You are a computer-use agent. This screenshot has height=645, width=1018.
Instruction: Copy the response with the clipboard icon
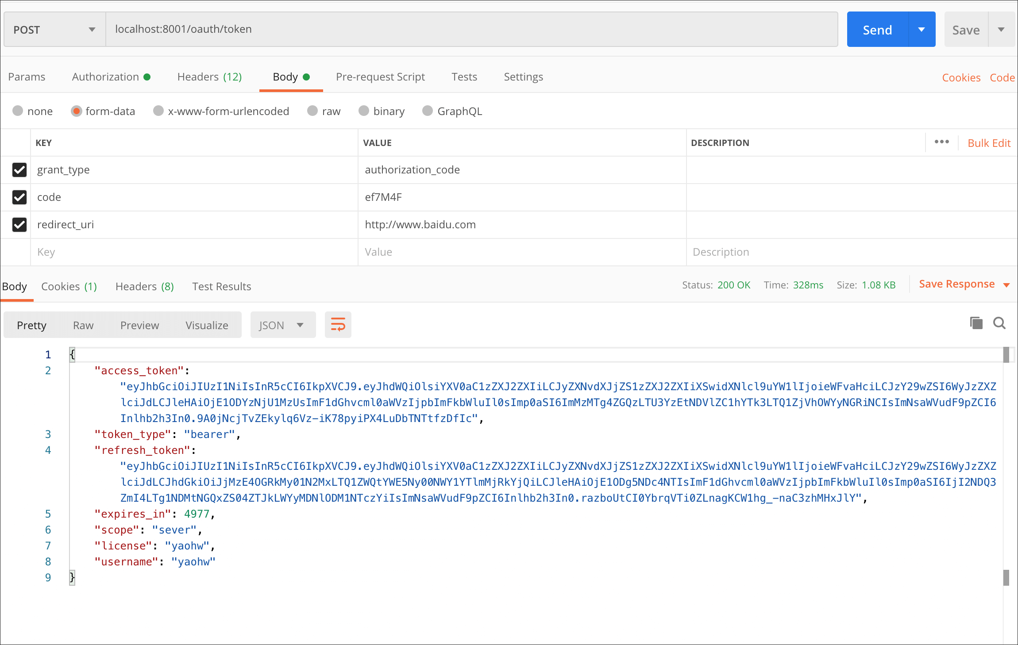coord(976,323)
